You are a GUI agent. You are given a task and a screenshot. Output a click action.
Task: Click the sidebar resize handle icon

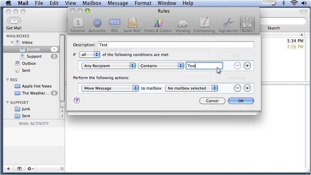click(62, 169)
